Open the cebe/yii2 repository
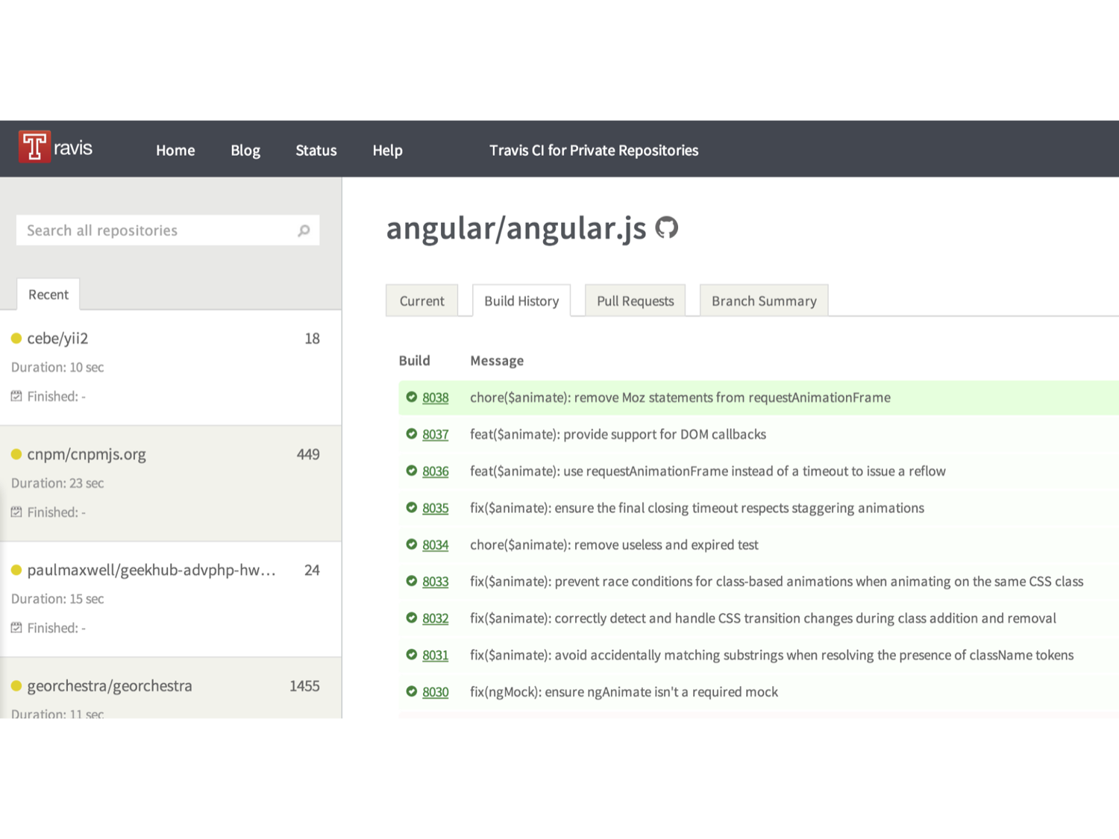1119x839 pixels. click(57, 339)
